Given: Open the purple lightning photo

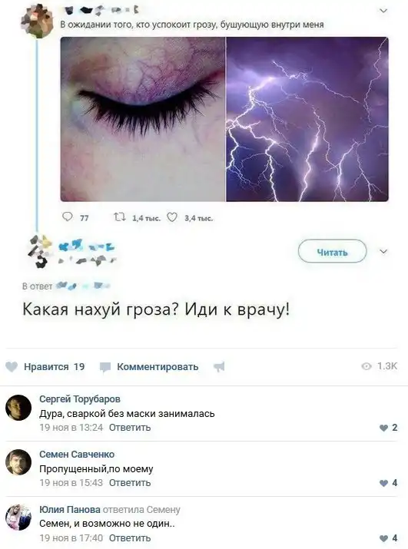Looking at the screenshot, I should [x=307, y=119].
